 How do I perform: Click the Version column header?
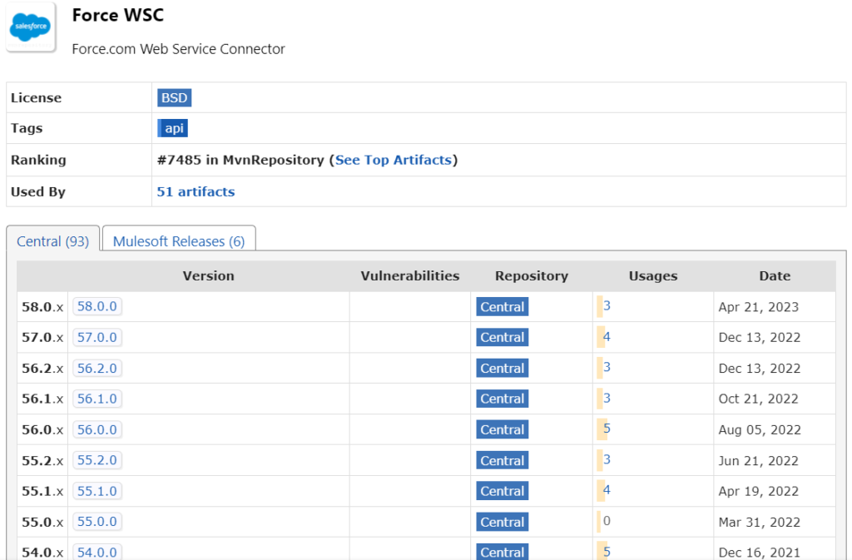pyautogui.click(x=209, y=276)
